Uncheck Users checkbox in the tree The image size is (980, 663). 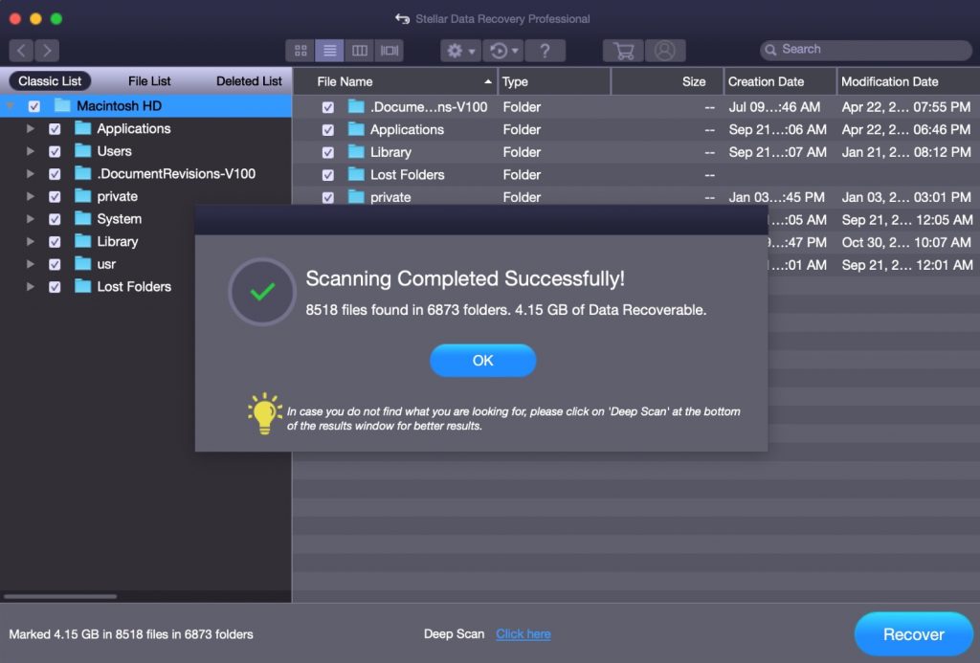(x=55, y=151)
